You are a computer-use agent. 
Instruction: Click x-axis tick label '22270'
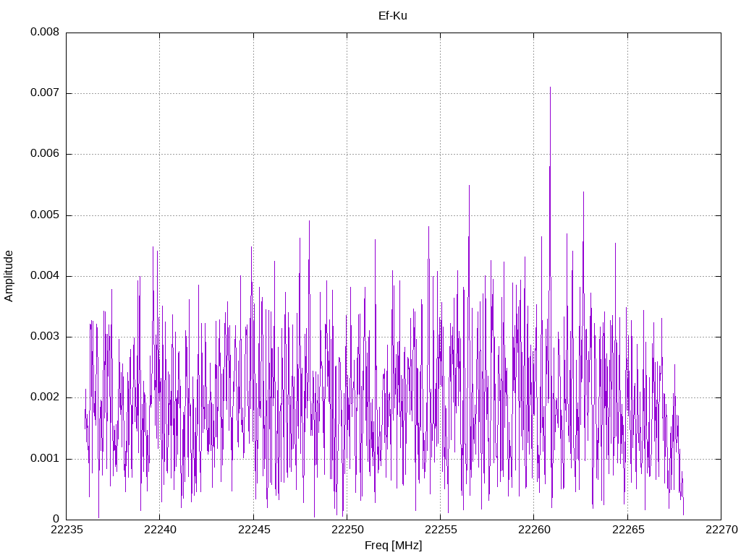click(x=721, y=530)
